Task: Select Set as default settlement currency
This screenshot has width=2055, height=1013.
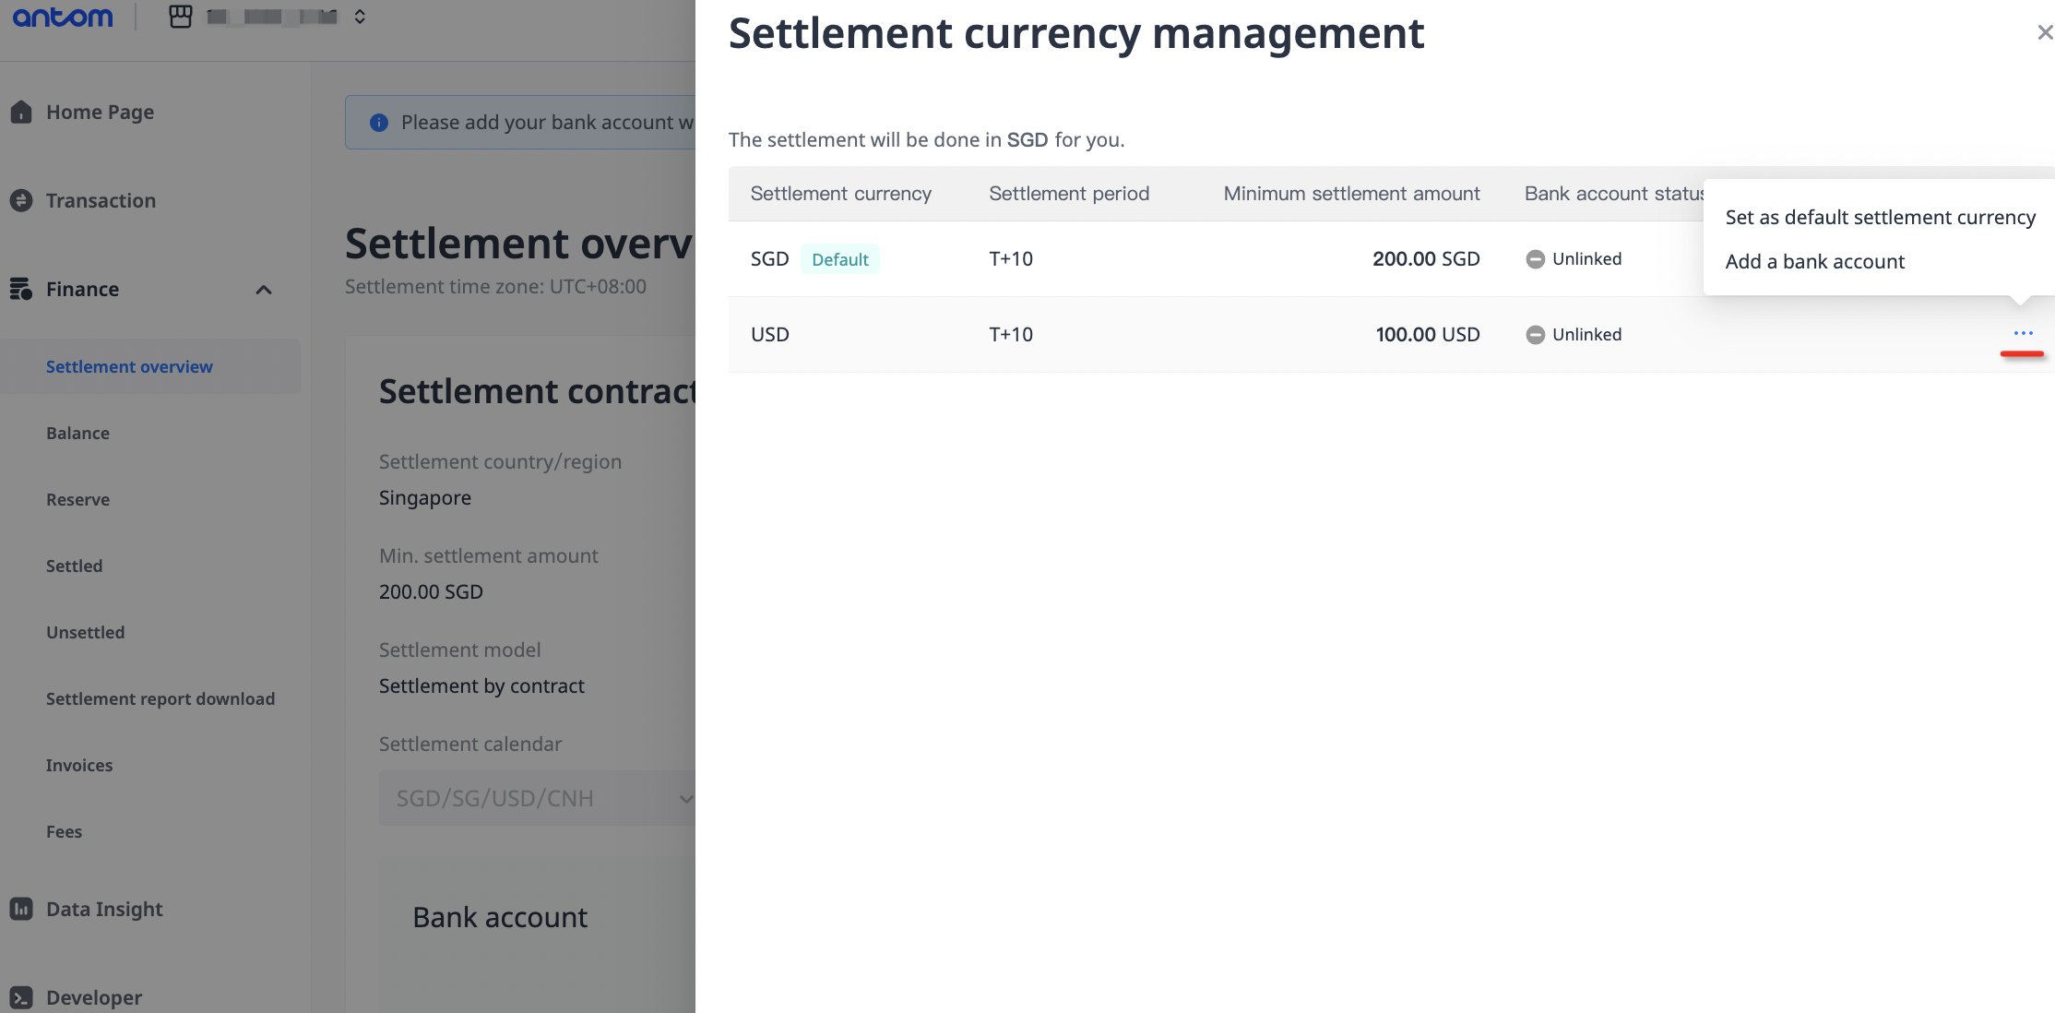Action: [1880, 218]
